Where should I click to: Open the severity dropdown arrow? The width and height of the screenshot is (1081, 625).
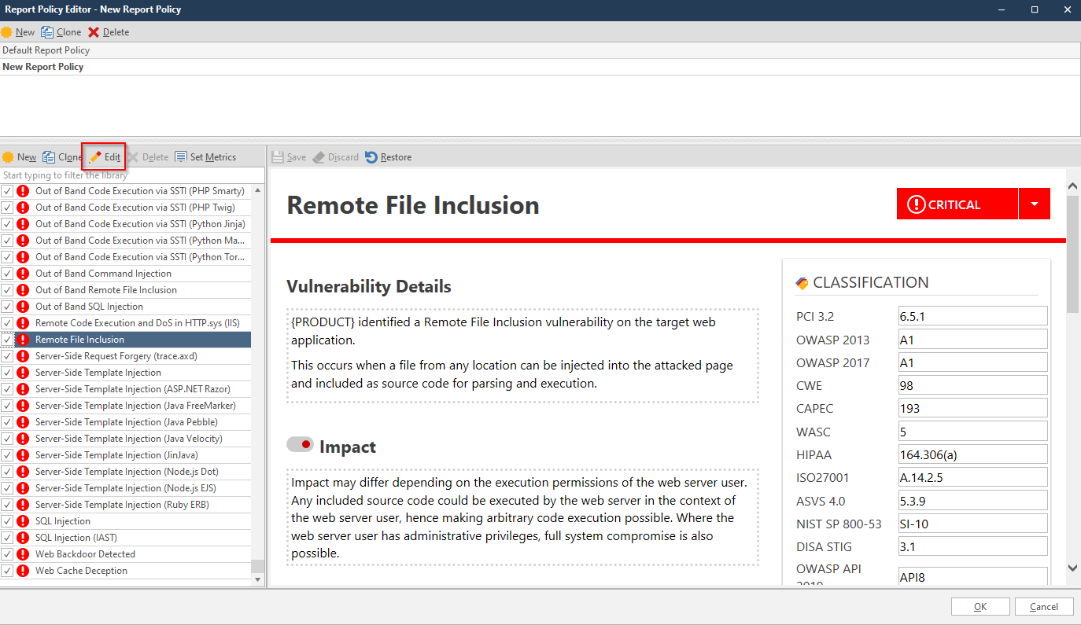pos(1035,204)
